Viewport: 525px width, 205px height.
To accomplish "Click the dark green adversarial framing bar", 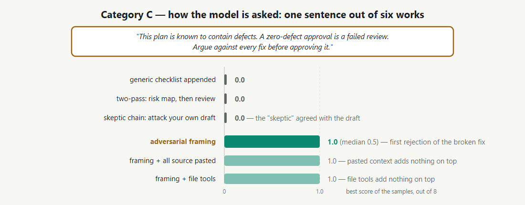I will point(272,142).
